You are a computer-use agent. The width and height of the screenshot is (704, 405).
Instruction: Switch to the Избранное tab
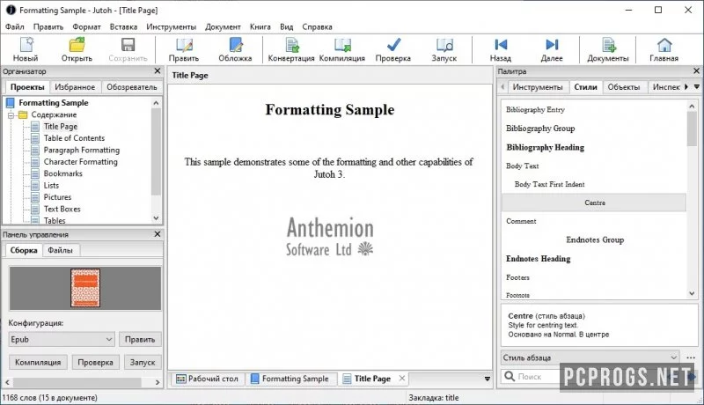75,87
